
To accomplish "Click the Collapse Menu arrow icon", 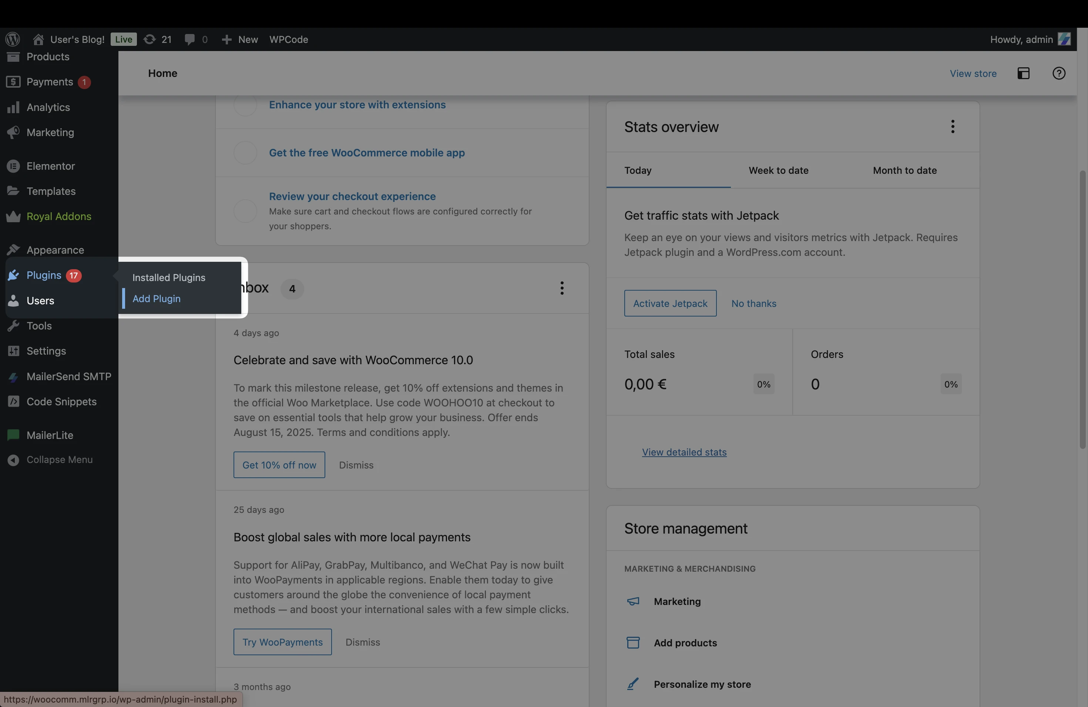I will (13, 460).
